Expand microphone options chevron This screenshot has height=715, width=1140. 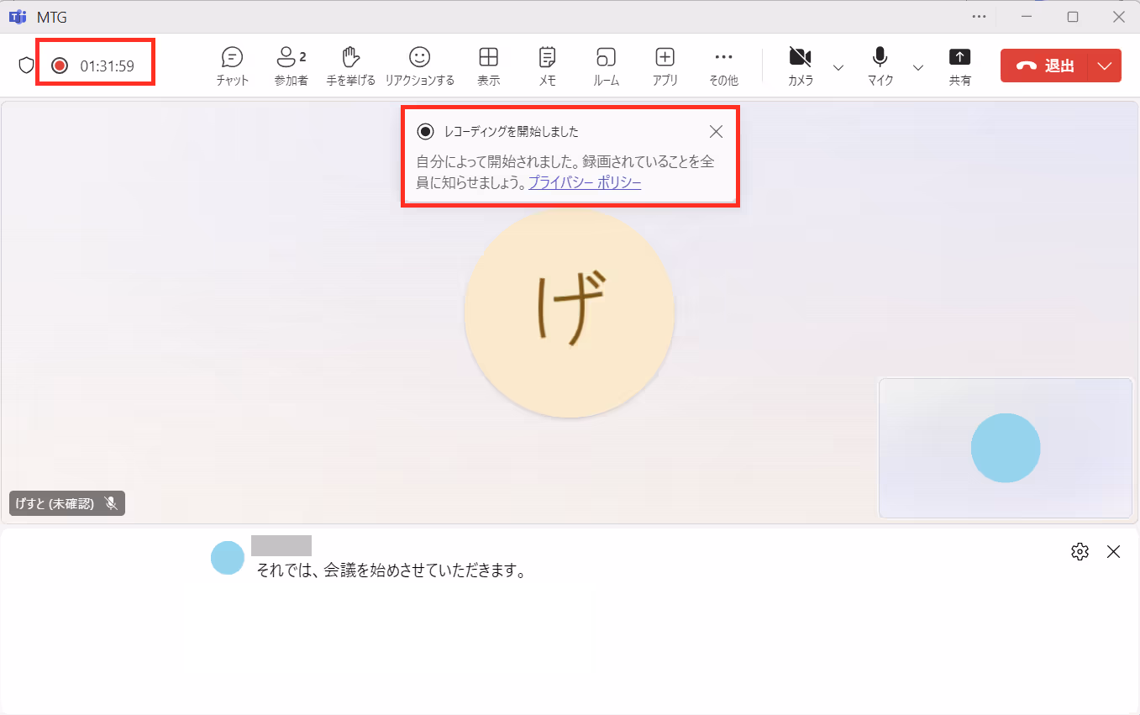pyautogui.click(x=917, y=67)
